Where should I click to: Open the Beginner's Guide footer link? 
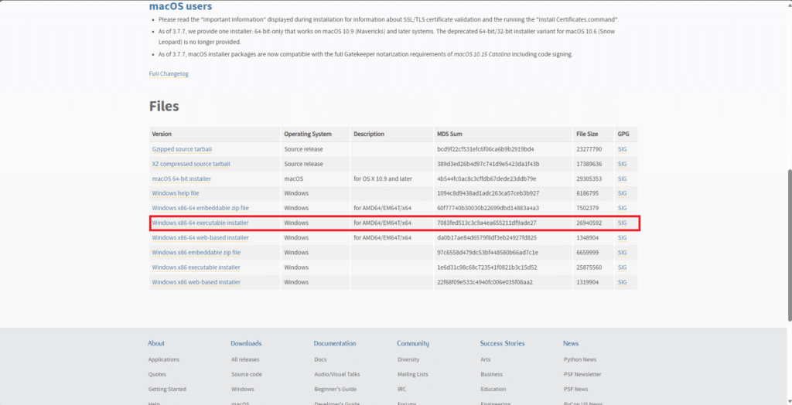point(336,390)
